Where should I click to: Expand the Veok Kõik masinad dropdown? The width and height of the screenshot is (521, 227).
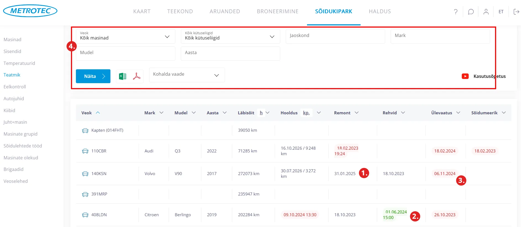click(x=125, y=36)
